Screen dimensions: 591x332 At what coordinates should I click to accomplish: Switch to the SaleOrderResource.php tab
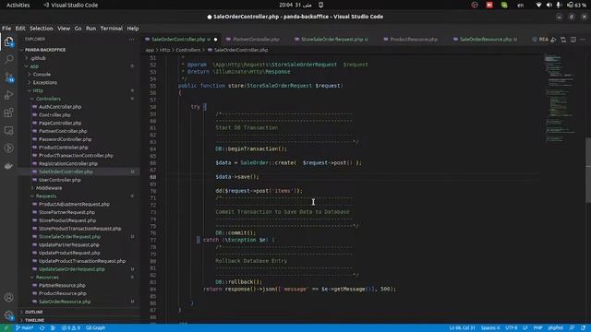click(486, 39)
